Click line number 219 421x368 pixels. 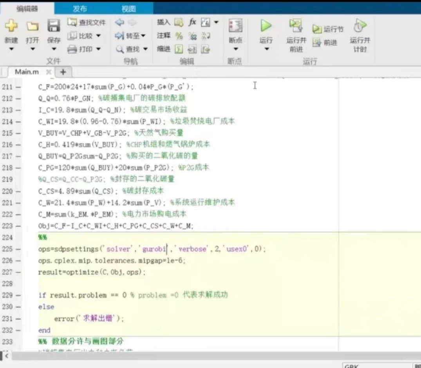[x=7, y=179]
